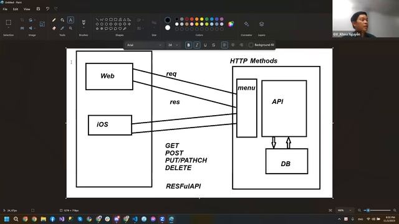The height and width of the screenshot is (224, 399).
Task: Select the Right triangle shape
Action: [x=129, y=19]
